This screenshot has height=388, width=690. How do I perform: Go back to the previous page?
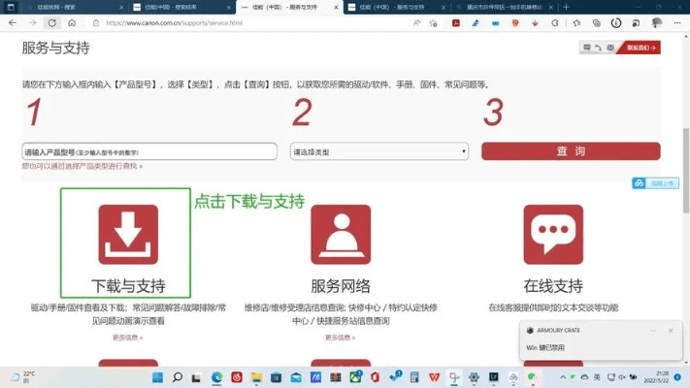[x=13, y=23]
